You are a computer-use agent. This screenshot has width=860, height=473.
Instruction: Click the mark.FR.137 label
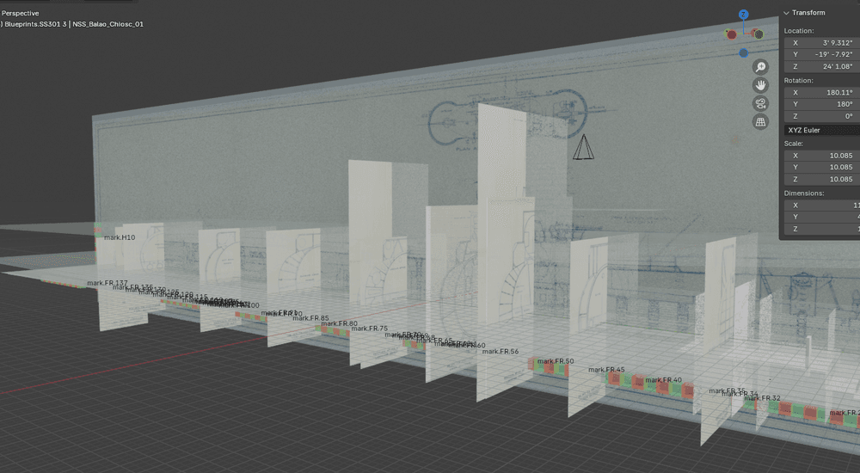click(107, 283)
